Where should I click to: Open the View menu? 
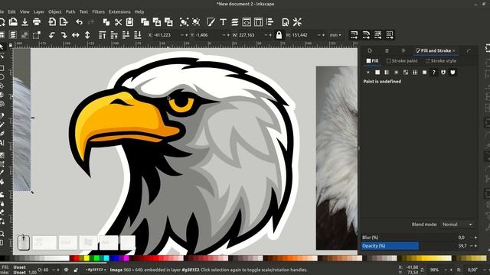(24, 12)
